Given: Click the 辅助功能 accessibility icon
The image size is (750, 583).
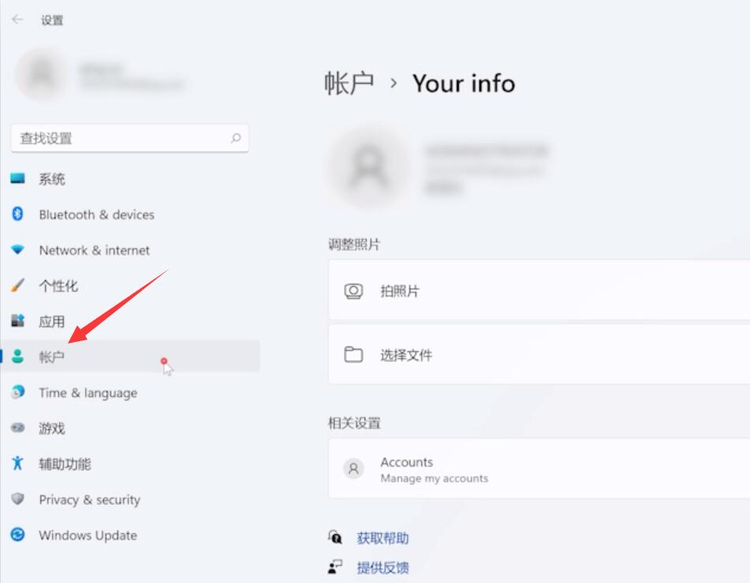Looking at the screenshot, I should pos(17,463).
